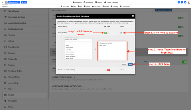Open the Operations top menu
The height and width of the screenshot is (110, 191).
(77, 2)
